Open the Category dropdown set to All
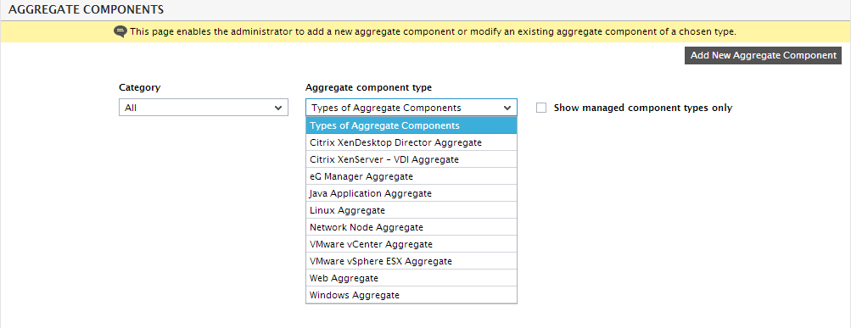The image size is (851, 328). click(x=204, y=108)
